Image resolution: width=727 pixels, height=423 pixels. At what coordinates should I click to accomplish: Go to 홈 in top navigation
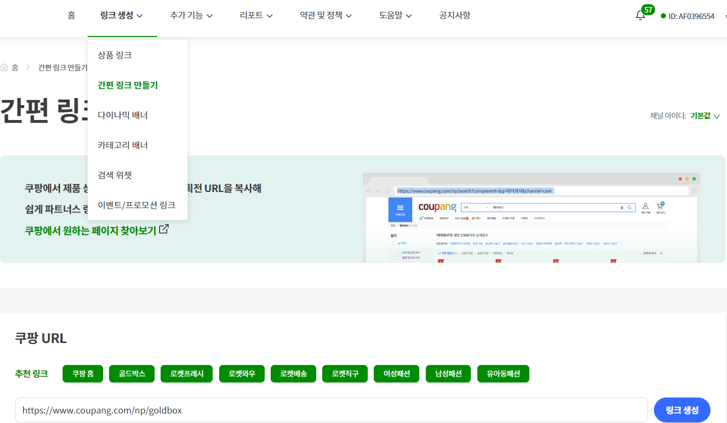point(72,15)
